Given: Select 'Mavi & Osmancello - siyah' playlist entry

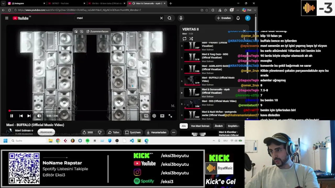Looking at the screenshot, I should click(x=214, y=93).
